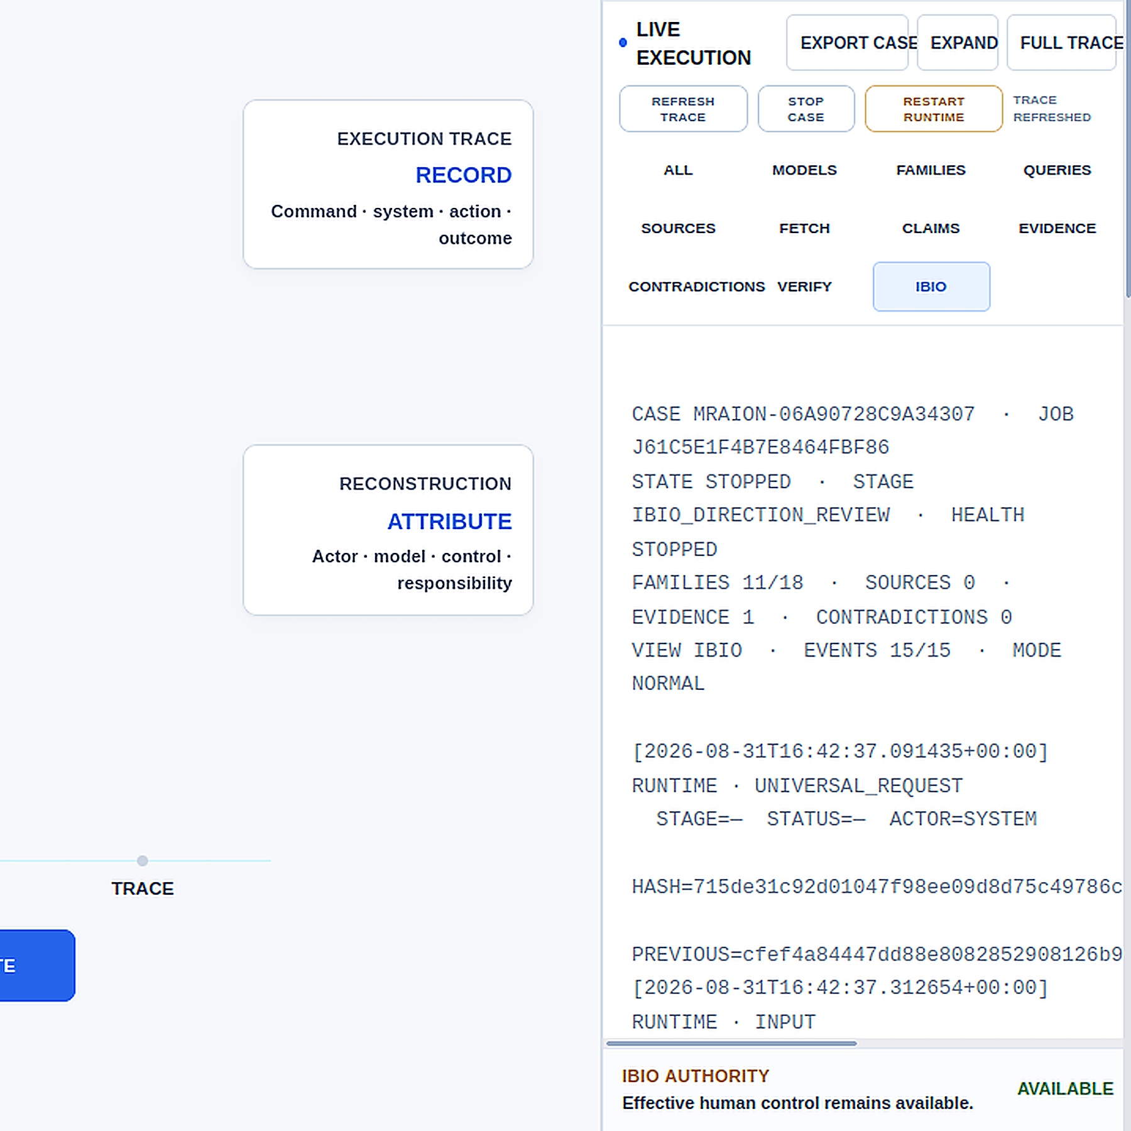
Task: Click the Export Case button
Action: coord(847,43)
